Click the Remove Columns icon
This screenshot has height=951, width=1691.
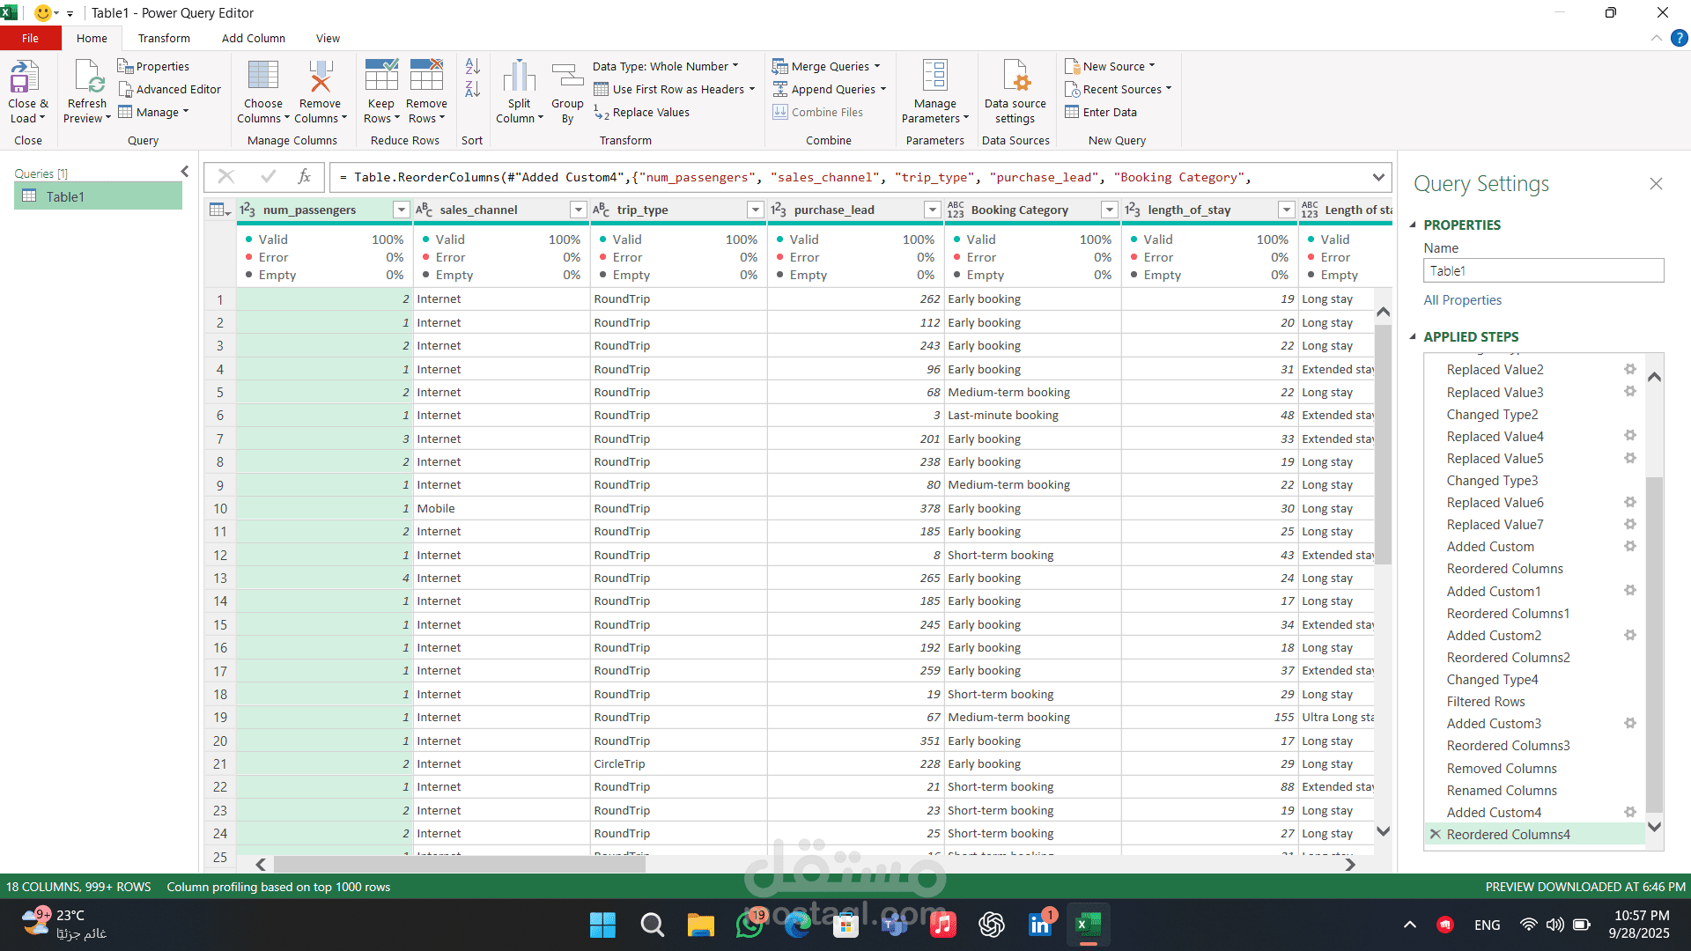320,77
